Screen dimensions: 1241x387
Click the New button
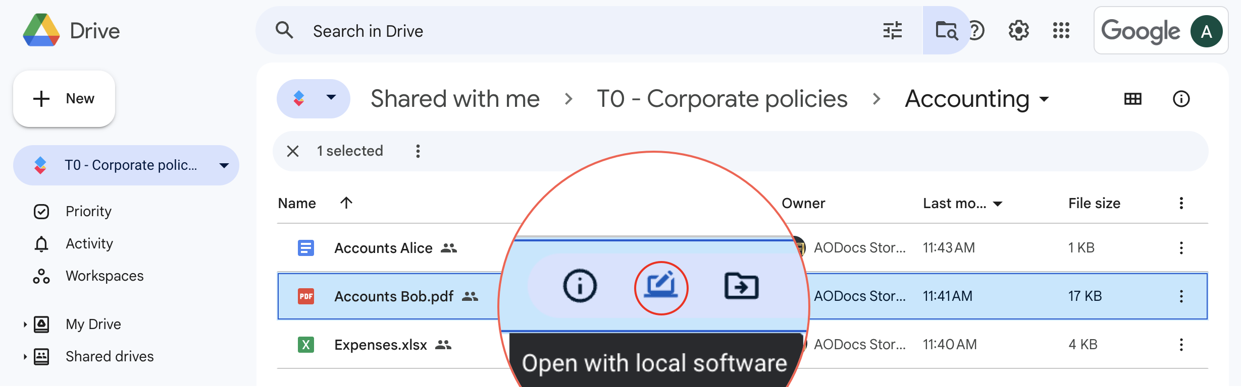click(64, 99)
